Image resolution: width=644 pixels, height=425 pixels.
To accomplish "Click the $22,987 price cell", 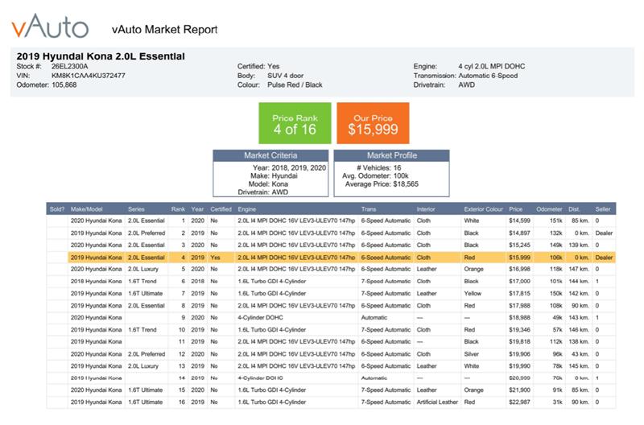I will (519, 402).
